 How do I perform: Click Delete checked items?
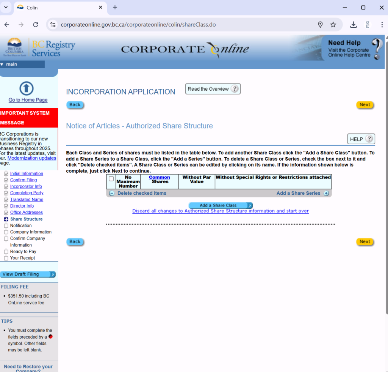tap(141, 193)
